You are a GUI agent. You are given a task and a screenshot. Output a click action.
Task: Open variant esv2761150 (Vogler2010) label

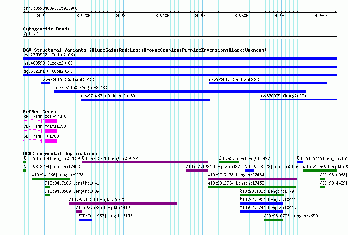(x=81, y=88)
